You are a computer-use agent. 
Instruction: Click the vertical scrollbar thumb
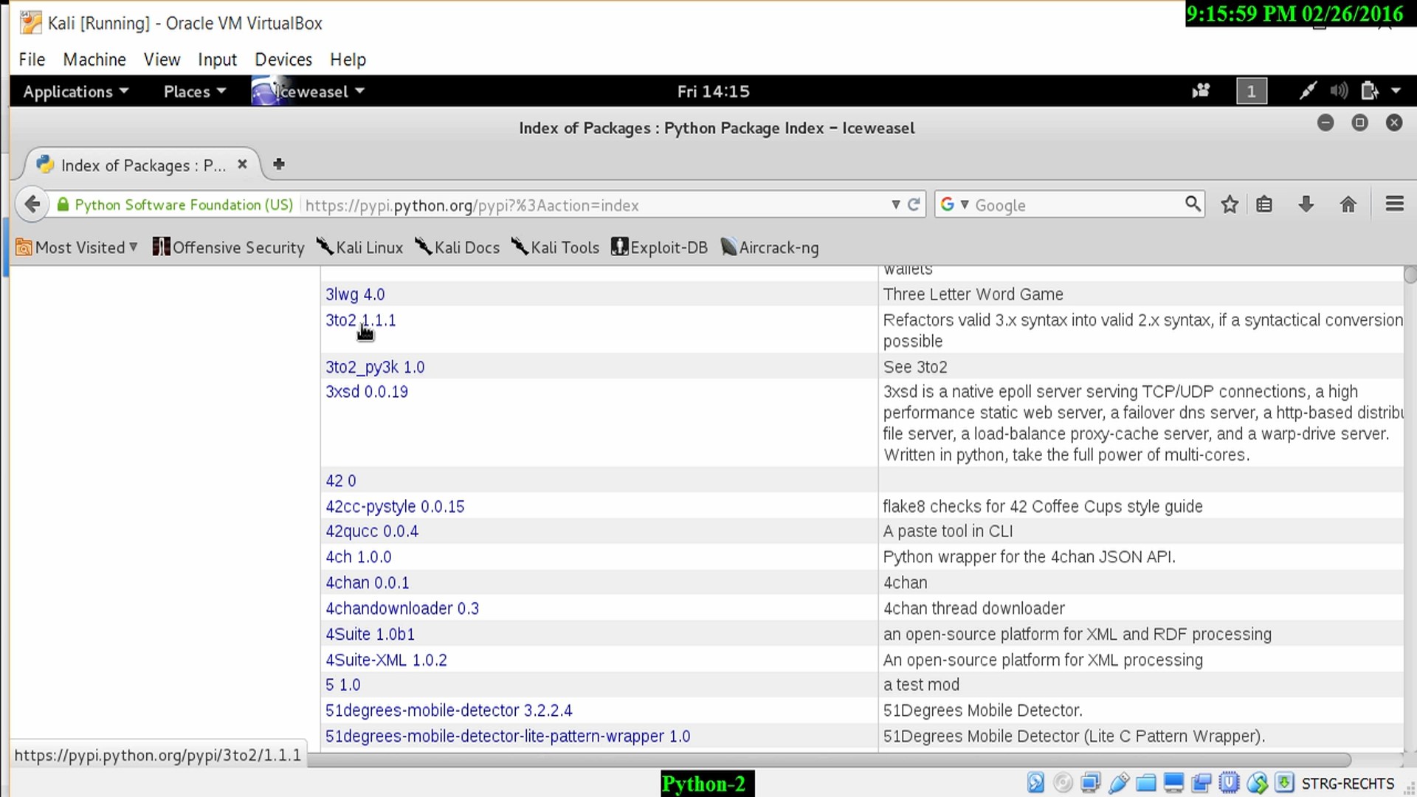1410,275
